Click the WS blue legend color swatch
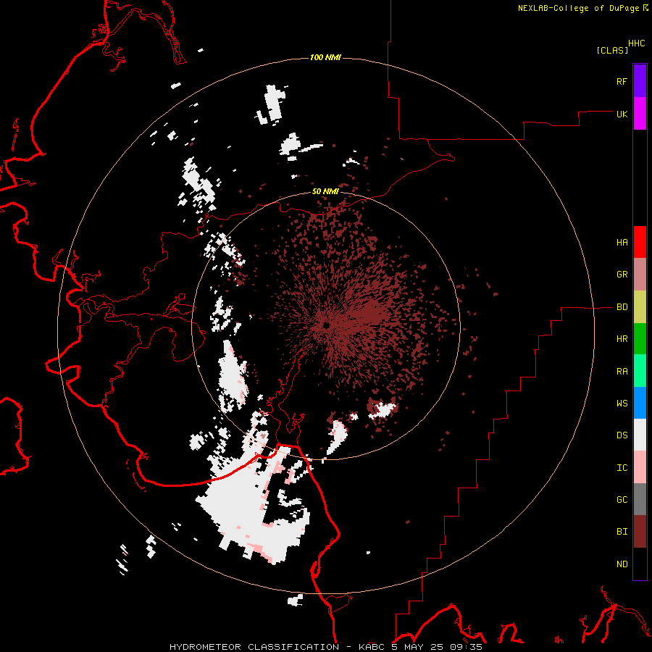 coord(640,403)
